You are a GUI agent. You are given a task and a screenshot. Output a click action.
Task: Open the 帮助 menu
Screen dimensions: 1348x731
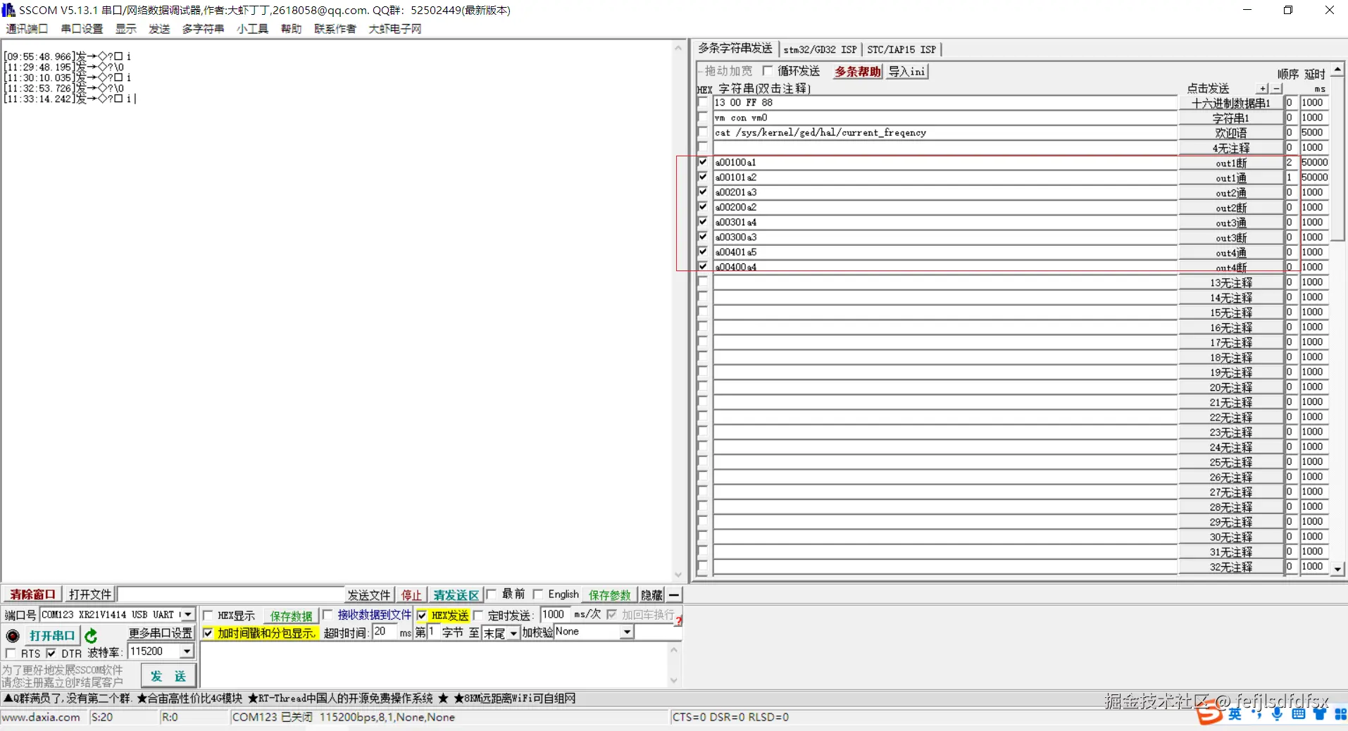click(291, 29)
